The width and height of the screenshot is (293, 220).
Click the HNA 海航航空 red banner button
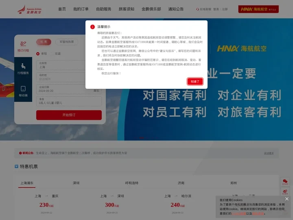258,9
